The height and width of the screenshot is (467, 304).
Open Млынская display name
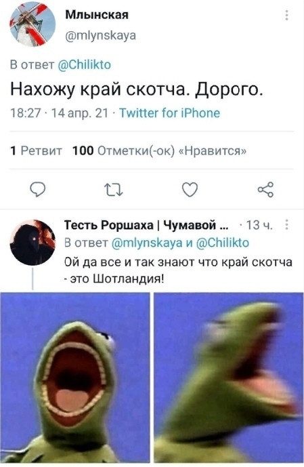(x=97, y=15)
